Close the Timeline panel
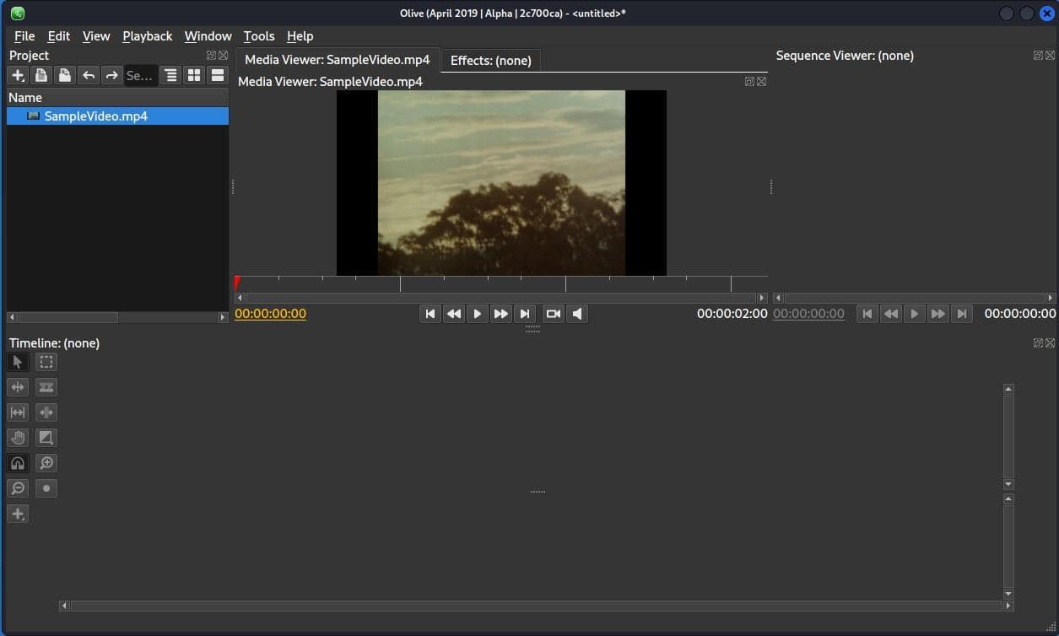 click(1050, 342)
